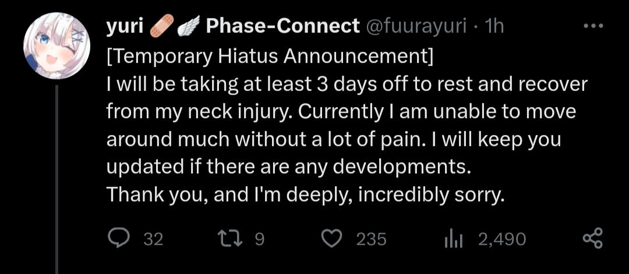Like the post with the heart icon
Viewport: 629px width, 274px height.
(x=332, y=239)
